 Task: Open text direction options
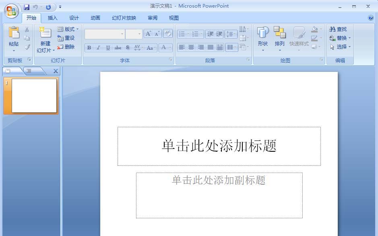[x=244, y=29]
